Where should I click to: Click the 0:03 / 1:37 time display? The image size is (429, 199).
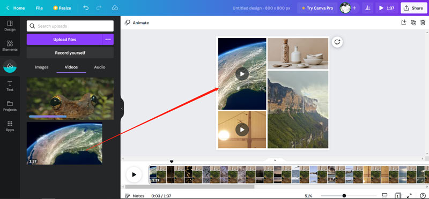(x=161, y=196)
